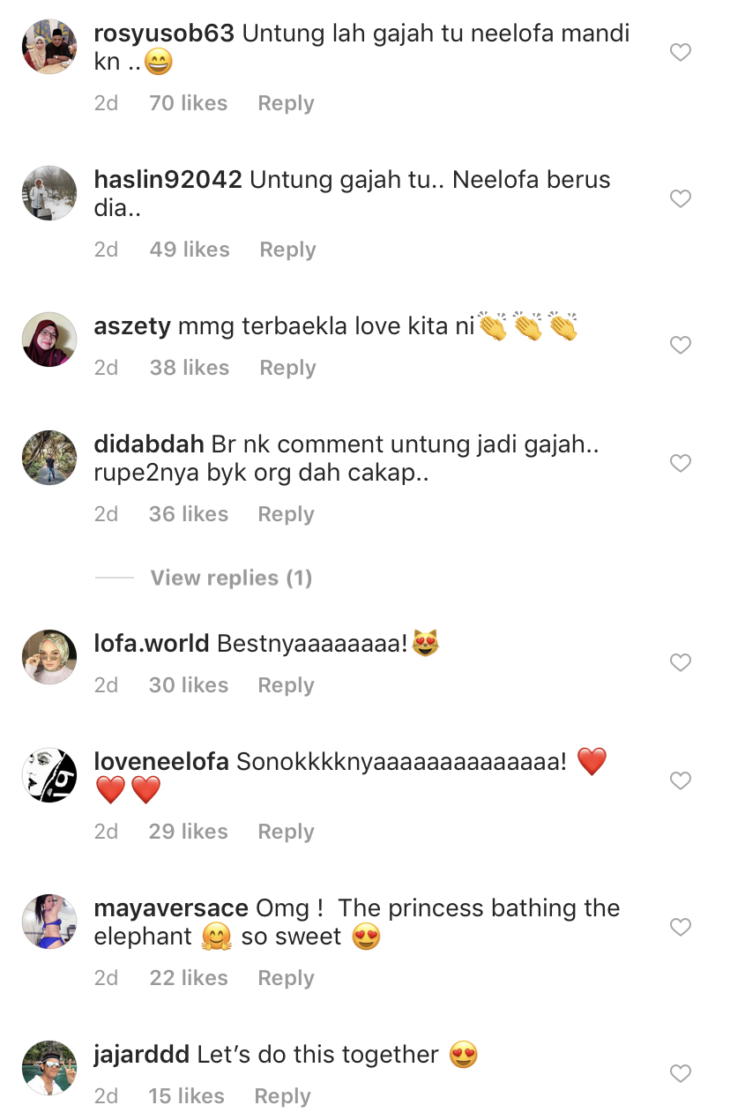Open mayaversace's profile via username
Screen dimensions: 730x1120
171,908
